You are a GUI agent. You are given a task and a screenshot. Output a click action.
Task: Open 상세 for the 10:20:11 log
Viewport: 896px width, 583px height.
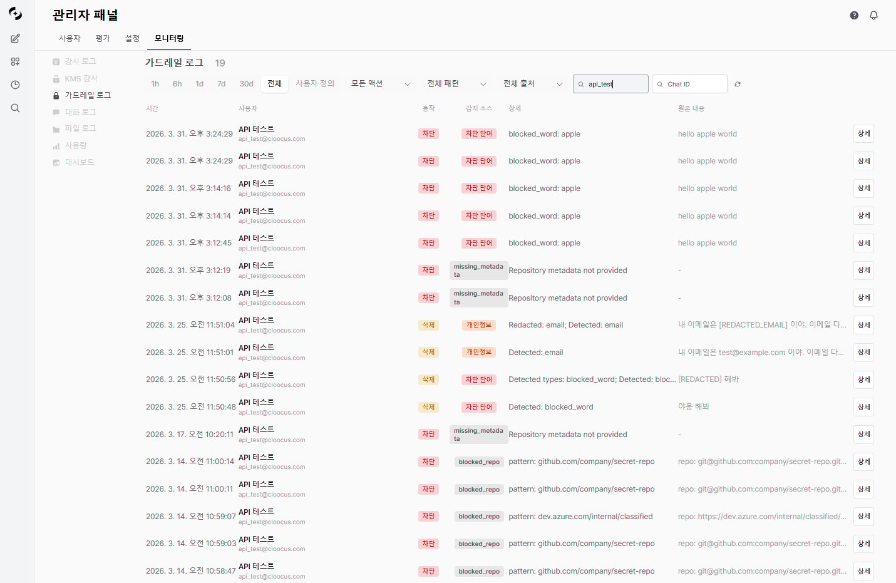coord(863,434)
